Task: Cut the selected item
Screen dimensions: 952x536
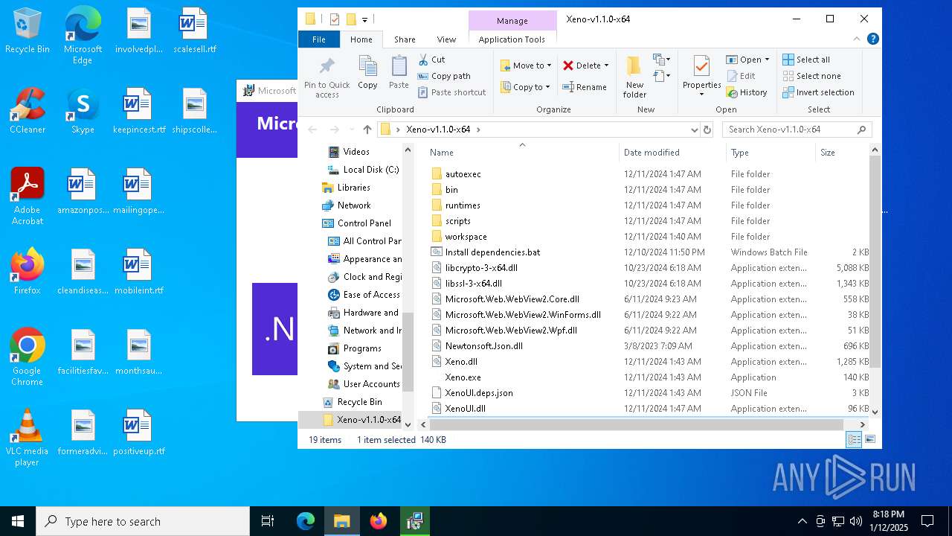Action: 431,60
